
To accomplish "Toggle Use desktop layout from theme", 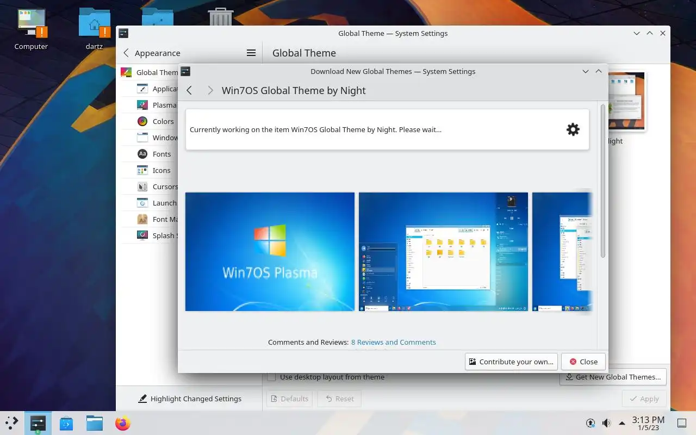I will [x=271, y=377].
